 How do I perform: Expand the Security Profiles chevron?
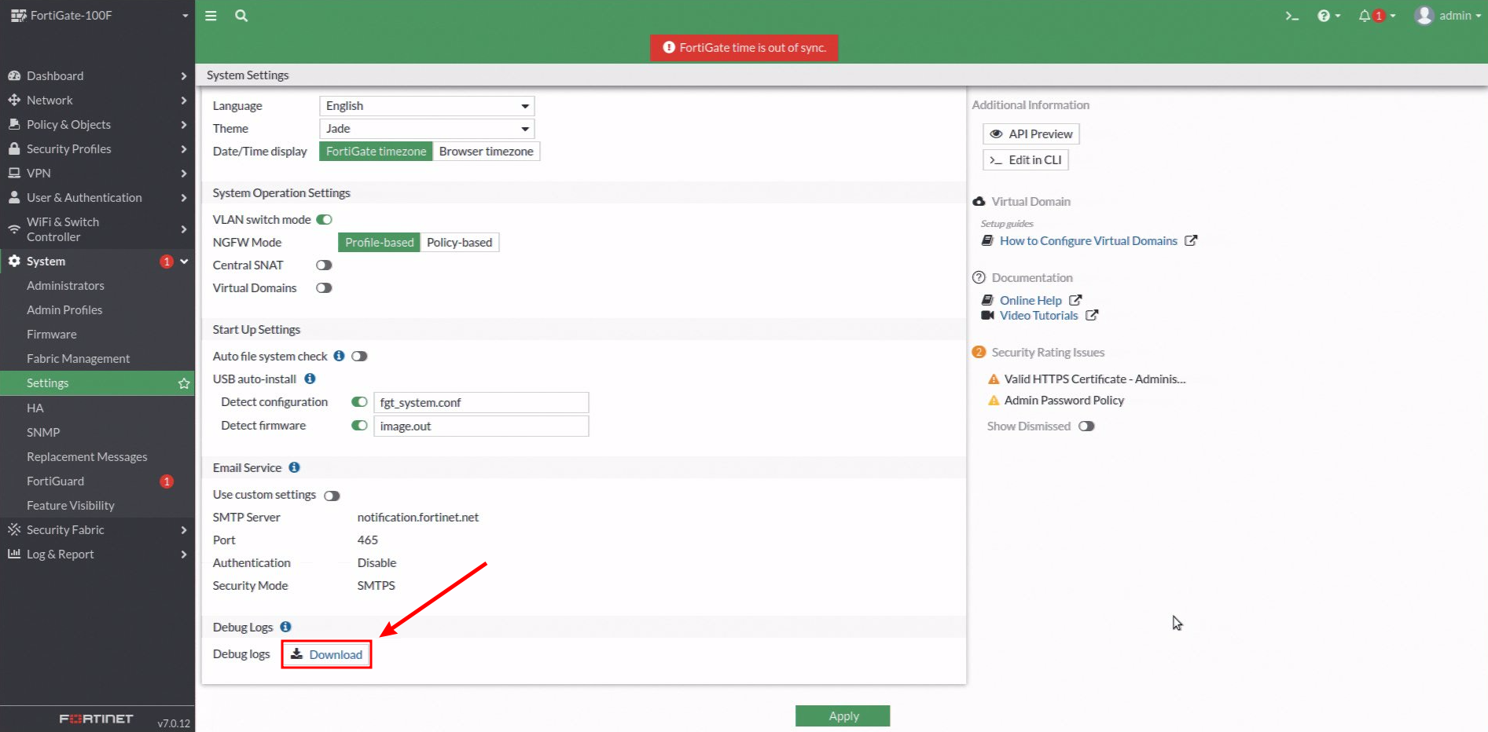184,149
